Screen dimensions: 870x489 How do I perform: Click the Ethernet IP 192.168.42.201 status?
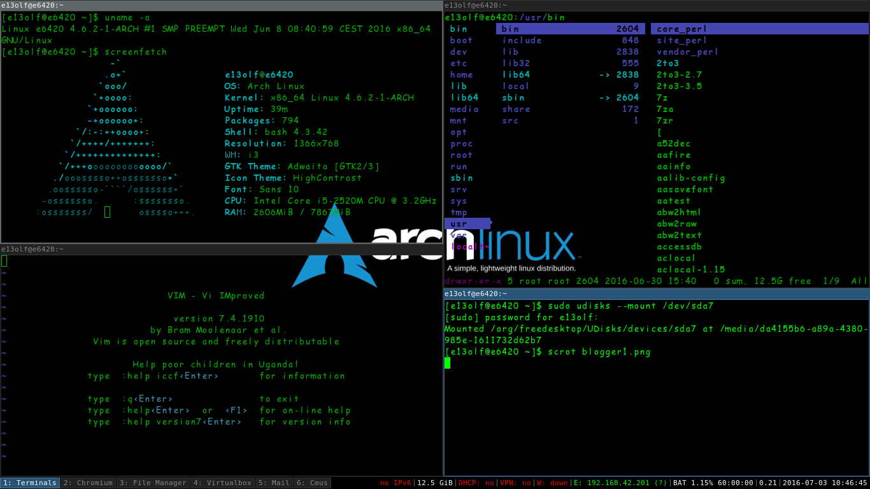620,483
